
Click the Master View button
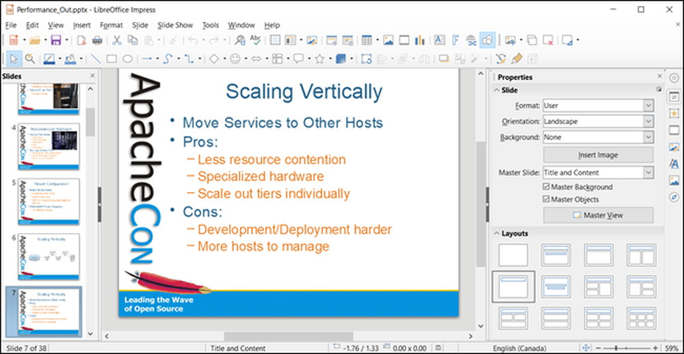pyautogui.click(x=598, y=215)
